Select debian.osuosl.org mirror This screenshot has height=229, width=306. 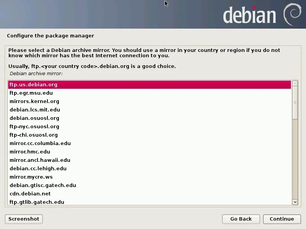coord(150,118)
